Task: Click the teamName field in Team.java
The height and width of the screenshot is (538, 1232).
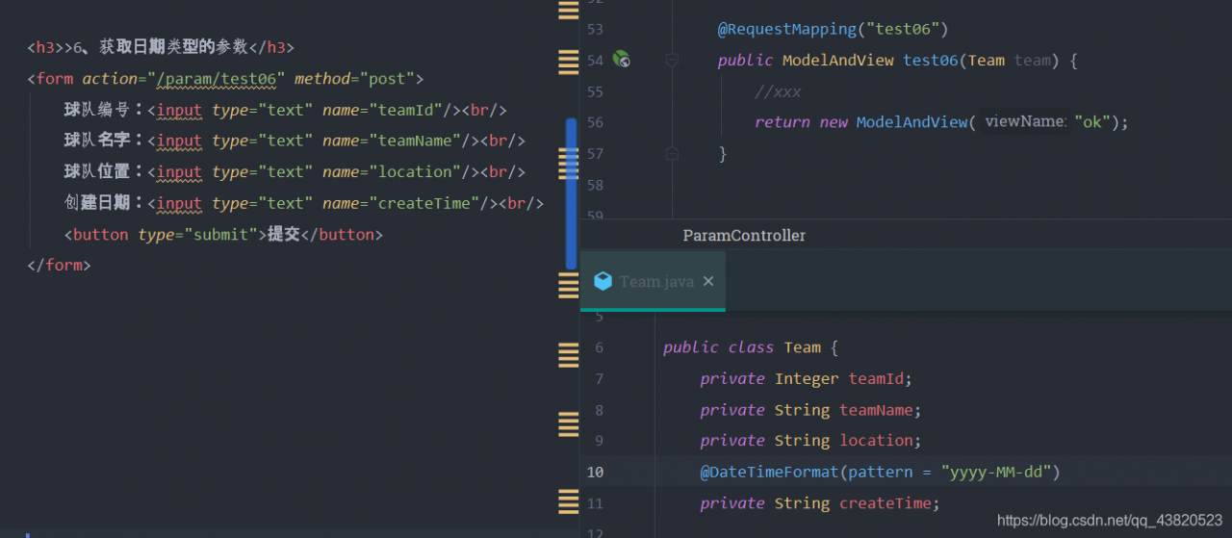Action: pos(876,410)
